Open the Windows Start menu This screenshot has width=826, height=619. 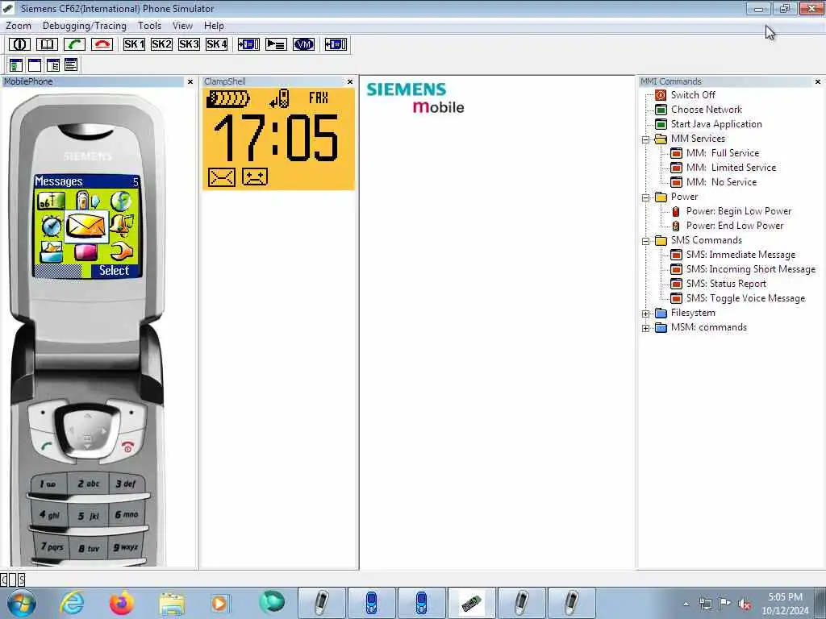pos(21,603)
